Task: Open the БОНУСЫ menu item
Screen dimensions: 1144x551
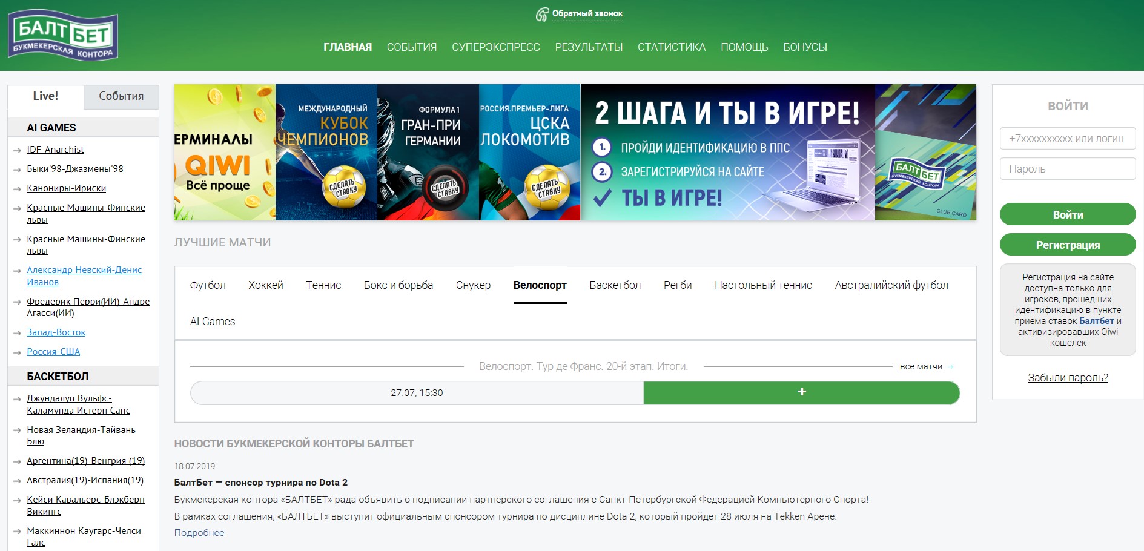Action: (x=805, y=47)
